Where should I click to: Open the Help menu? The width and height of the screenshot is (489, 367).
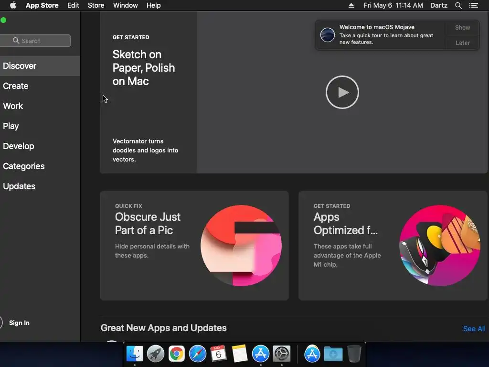click(x=153, y=5)
